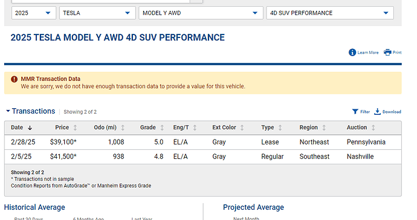
Task: Toggle Date column sort direction arrow
Action: tap(30, 128)
